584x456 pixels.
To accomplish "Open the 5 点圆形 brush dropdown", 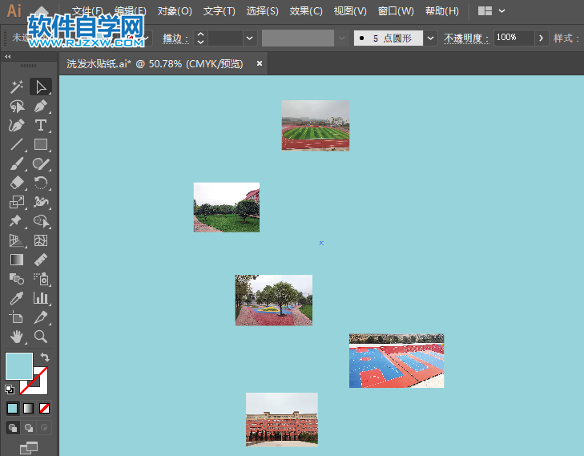I will coord(430,38).
